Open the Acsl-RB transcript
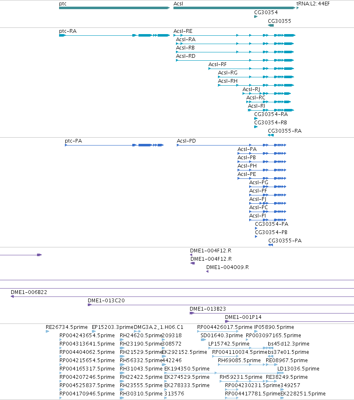Viewport: 354px width, 400px height. tap(235, 52)
